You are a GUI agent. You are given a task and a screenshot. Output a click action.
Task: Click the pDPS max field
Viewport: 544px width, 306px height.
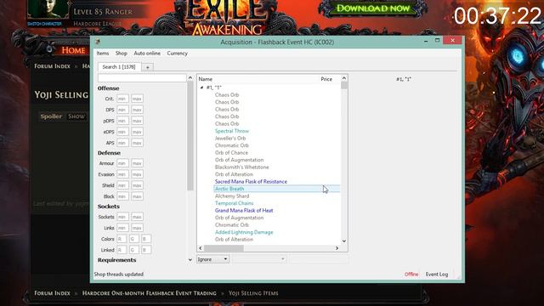[137, 121]
